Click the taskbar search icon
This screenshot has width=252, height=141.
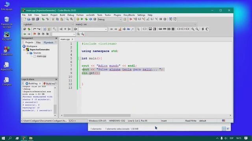tap(10, 138)
